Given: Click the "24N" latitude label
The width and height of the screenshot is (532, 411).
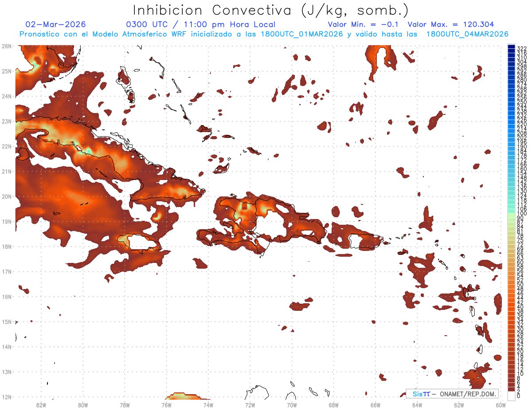Looking at the screenshot, I should [6, 96].
